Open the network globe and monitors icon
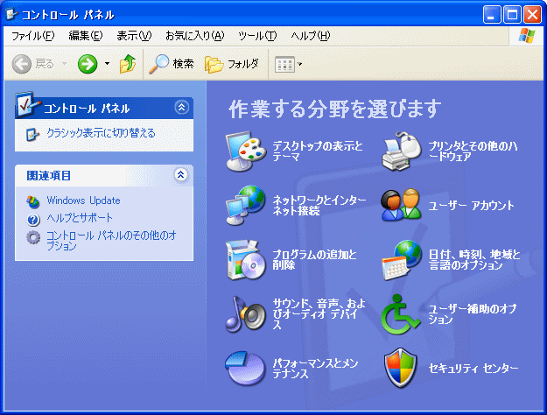This screenshot has width=547, height=415. 245,205
